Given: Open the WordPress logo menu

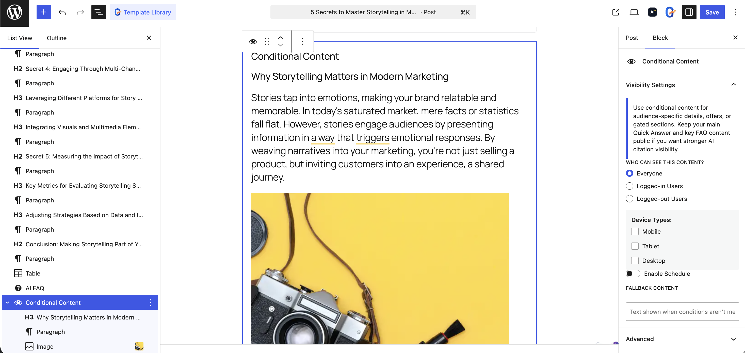Looking at the screenshot, I should pos(14,13).
